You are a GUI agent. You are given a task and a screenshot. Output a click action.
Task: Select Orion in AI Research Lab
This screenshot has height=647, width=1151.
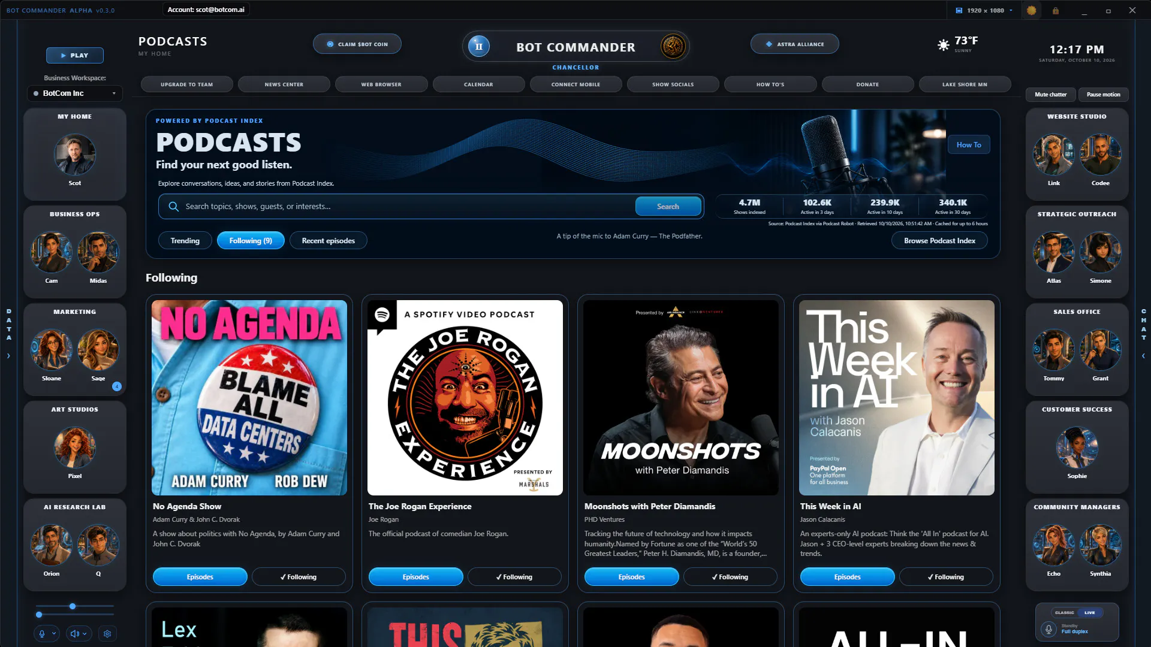pyautogui.click(x=52, y=545)
